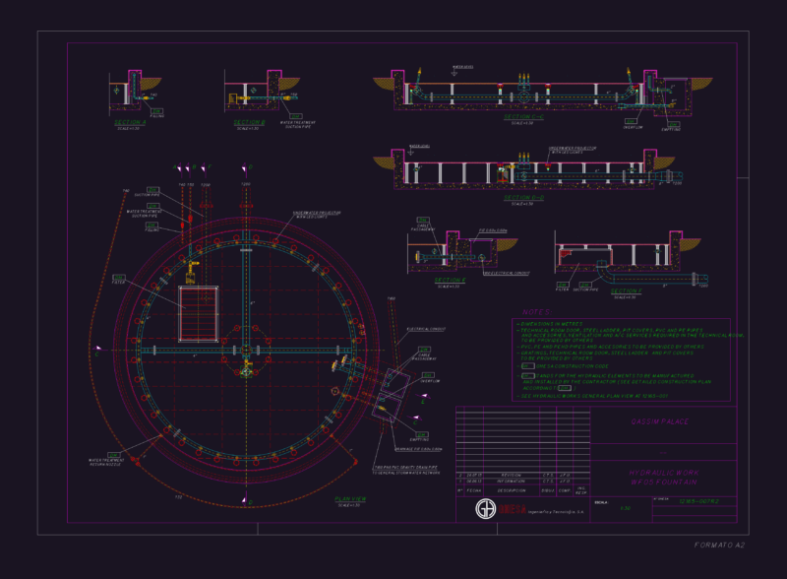
Task: Click the OMESA circular logo in title block
Action: click(485, 509)
